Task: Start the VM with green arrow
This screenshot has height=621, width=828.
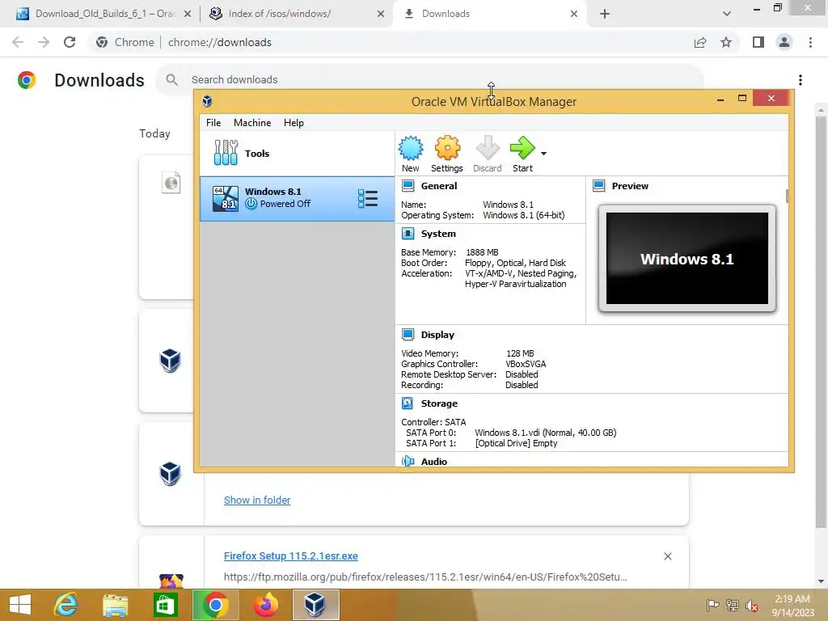Action: point(522,154)
